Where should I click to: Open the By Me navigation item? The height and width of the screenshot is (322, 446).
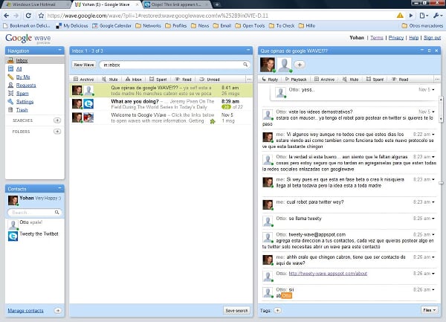click(23, 77)
